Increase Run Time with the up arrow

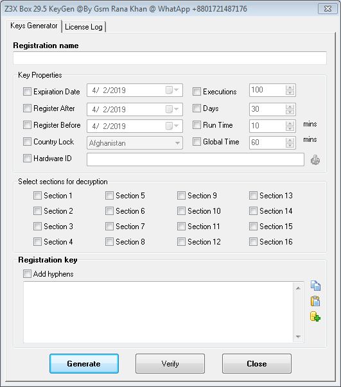coord(290,123)
